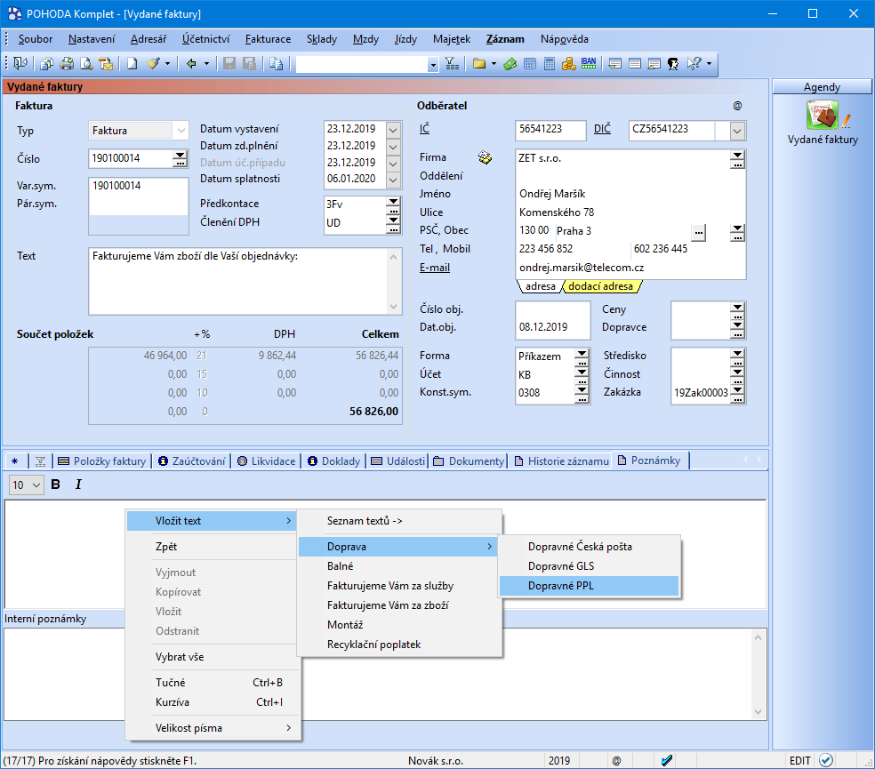875x769 pixels.
Task: Click Interní poznámky scrollbar down arrow
Action: 758,711
